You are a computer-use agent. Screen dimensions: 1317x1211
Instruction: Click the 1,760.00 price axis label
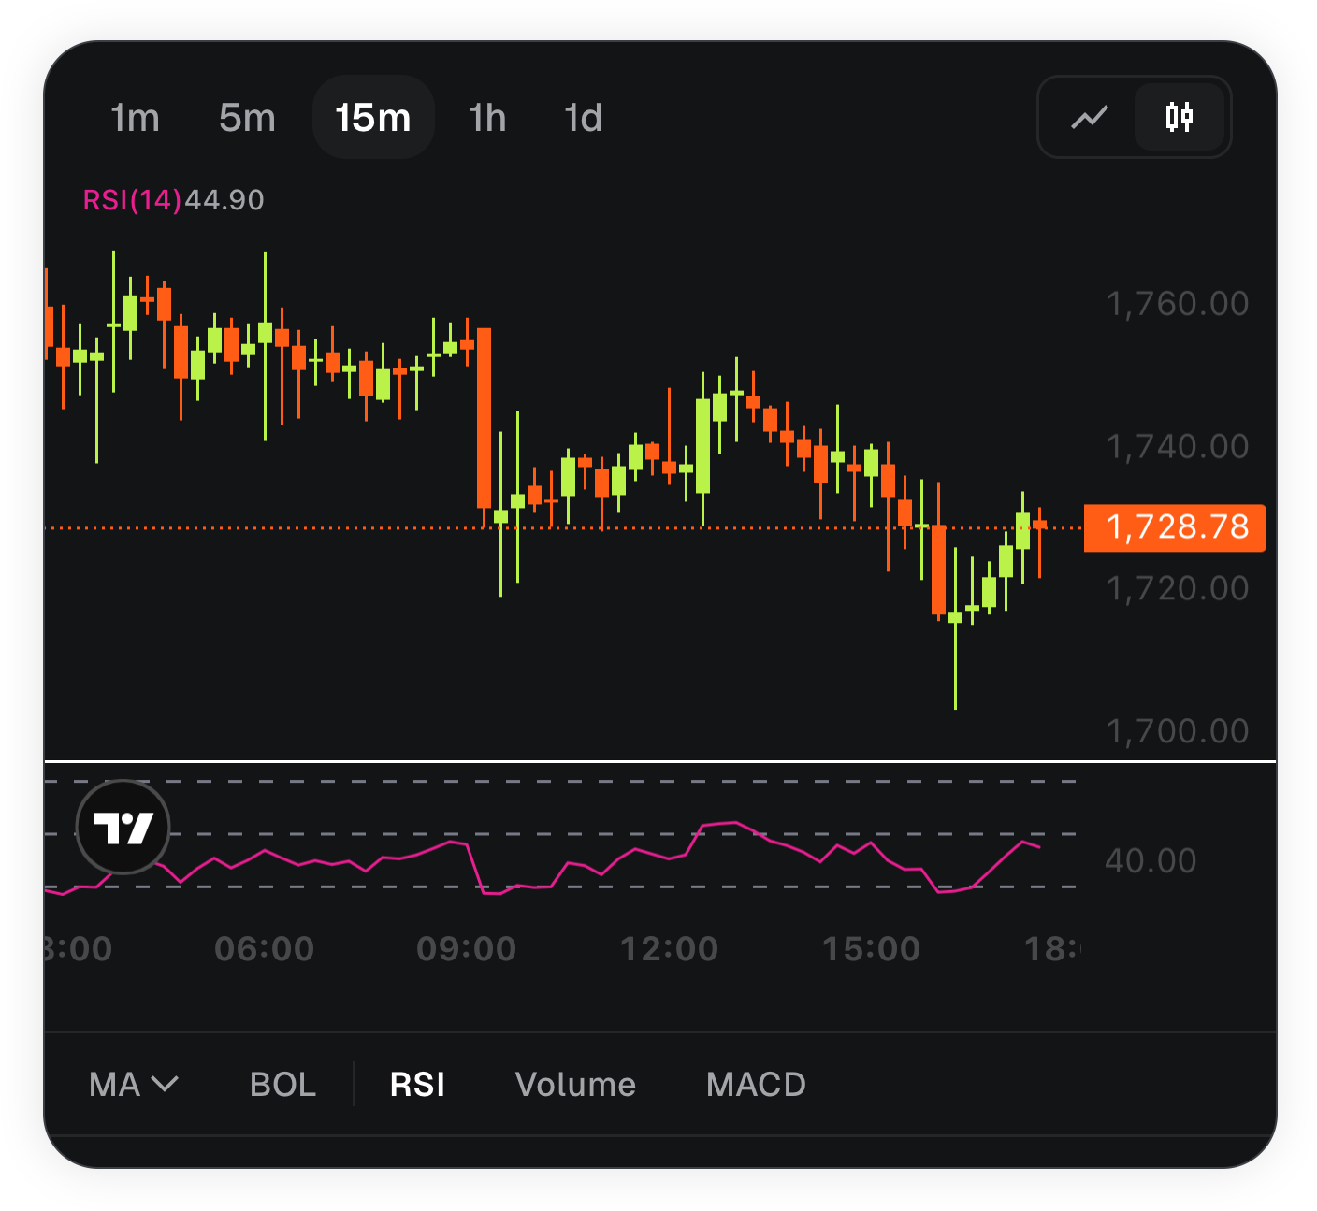1178,304
